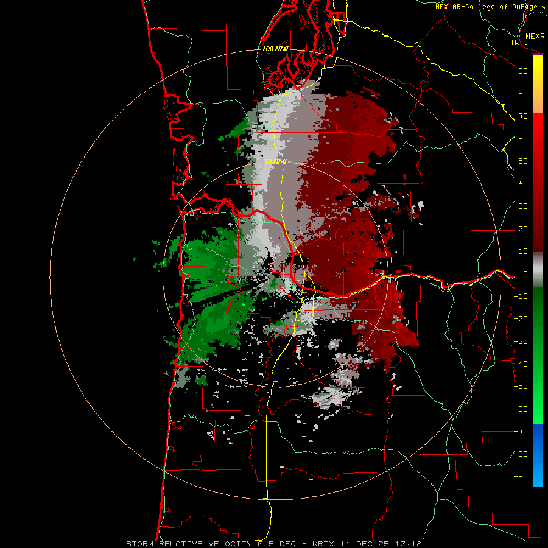Click the -30 value on the velocity scale
Screen dimensions: 548x548
(521, 342)
